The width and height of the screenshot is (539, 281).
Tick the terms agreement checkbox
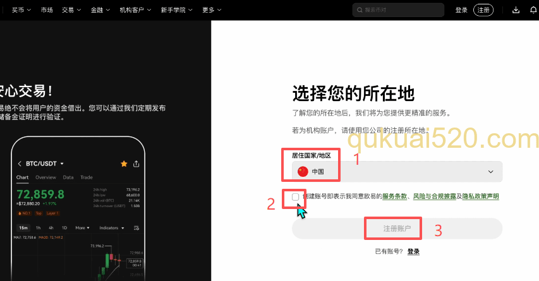295,197
